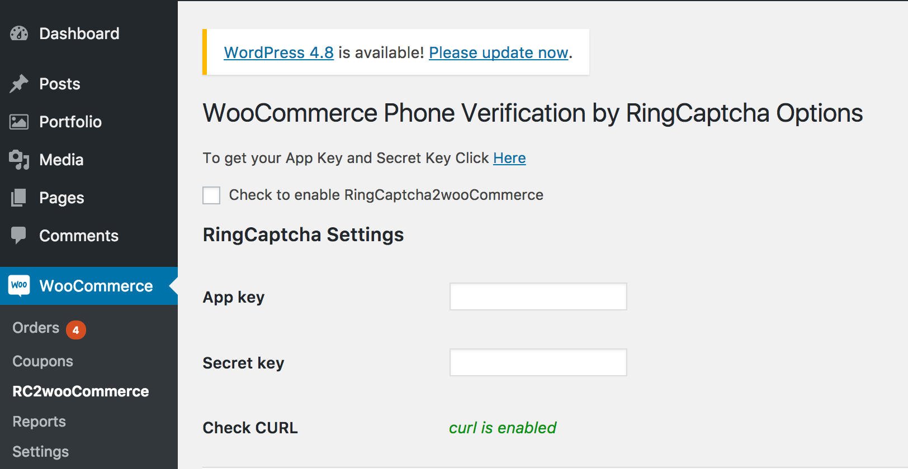This screenshot has height=469, width=908.
Task: Click the Comments speech bubble icon
Action: tap(19, 235)
